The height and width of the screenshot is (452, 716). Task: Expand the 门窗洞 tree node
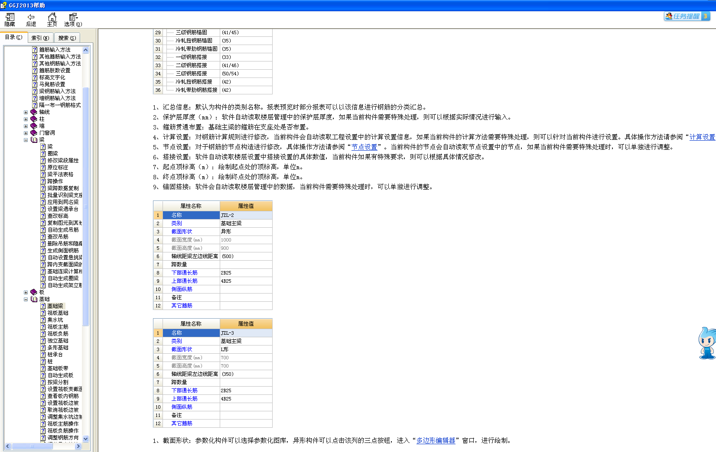click(26, 133)
